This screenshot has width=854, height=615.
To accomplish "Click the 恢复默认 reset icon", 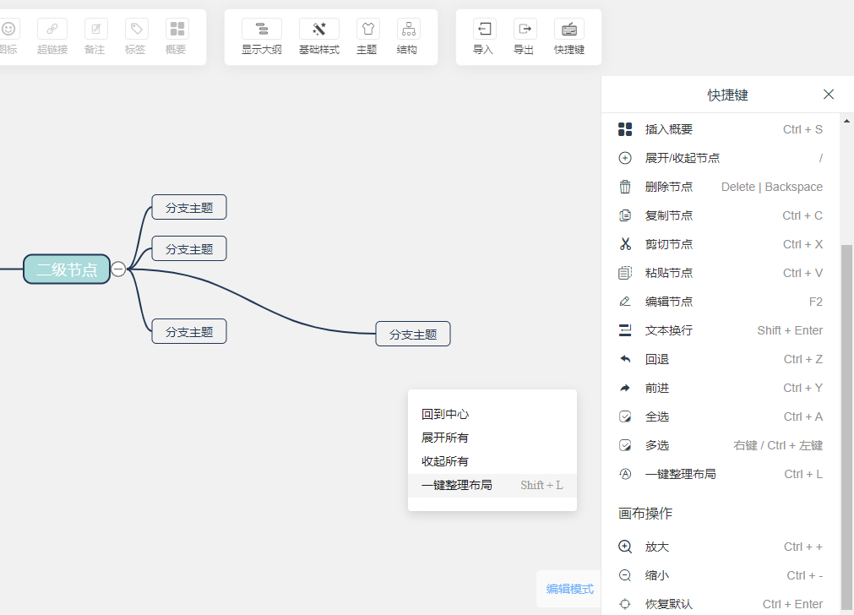I will point(625,604).
